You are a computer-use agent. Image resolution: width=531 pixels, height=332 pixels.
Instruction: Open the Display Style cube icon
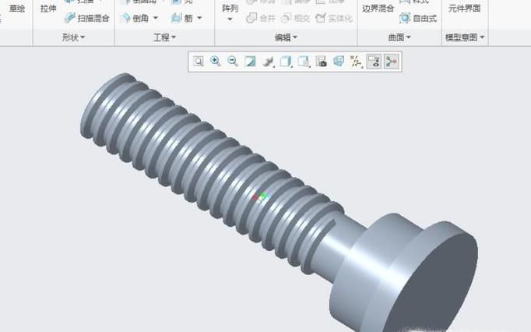pos(286,62)
